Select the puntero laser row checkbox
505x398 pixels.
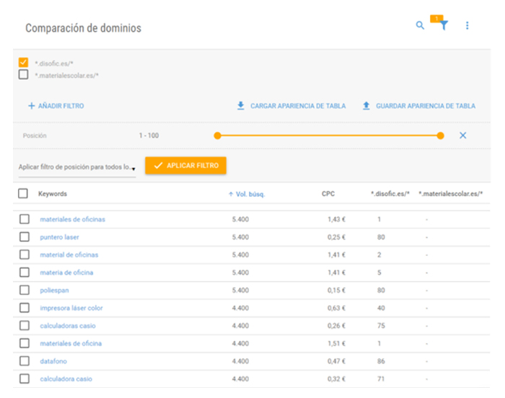[x=25, y=236]
